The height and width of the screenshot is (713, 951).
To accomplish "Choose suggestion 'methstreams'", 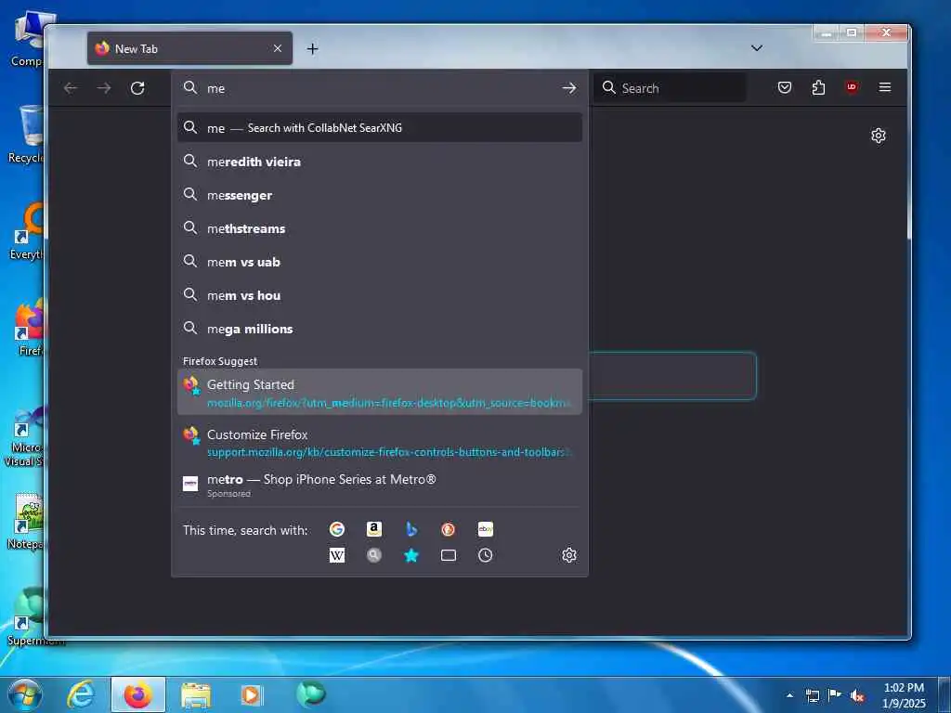I will pos(380,228).
